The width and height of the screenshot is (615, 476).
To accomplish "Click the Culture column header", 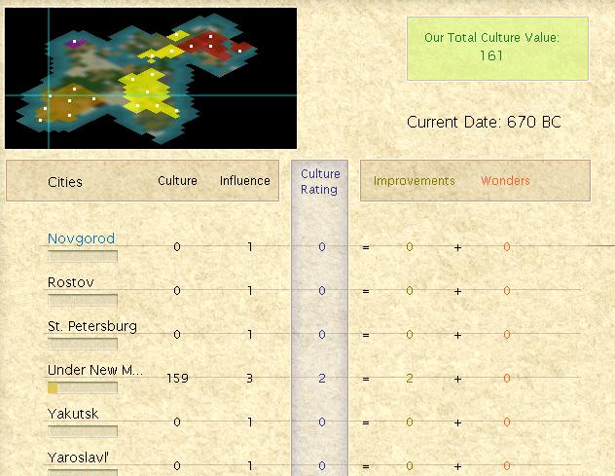I will click(x=177, y=181).
